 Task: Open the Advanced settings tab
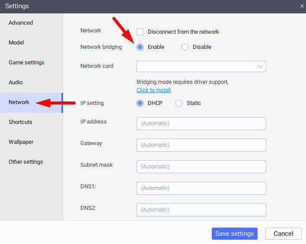click(x=21, y=23)
